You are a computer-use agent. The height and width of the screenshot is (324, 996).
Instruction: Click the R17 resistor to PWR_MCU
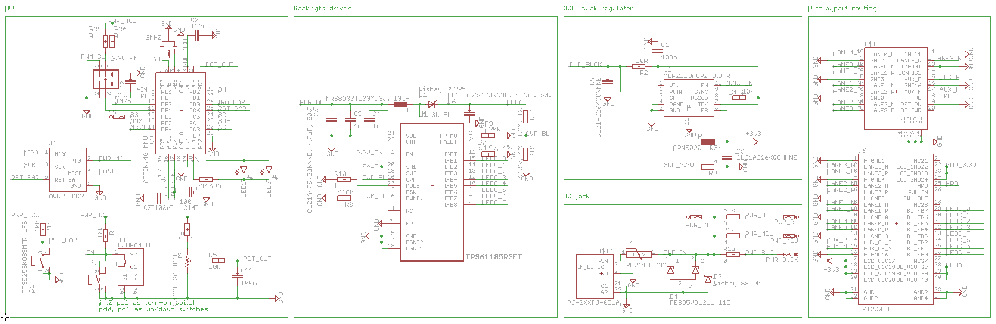point(733,236)
